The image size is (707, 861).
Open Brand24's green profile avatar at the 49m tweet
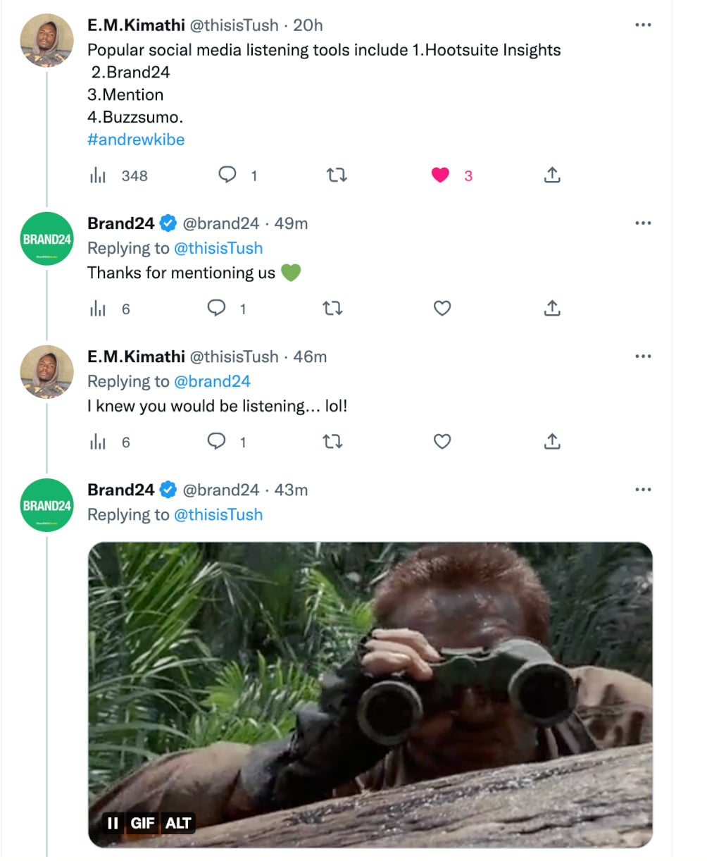coord(46,239)
